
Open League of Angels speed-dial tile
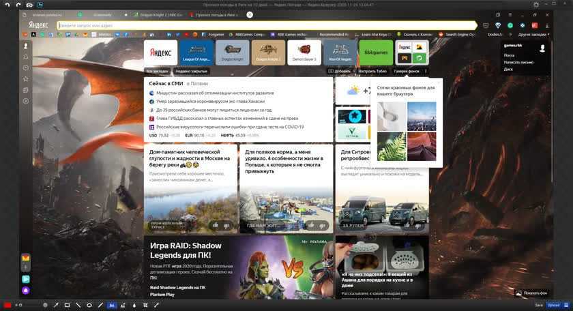coord(196,52)
